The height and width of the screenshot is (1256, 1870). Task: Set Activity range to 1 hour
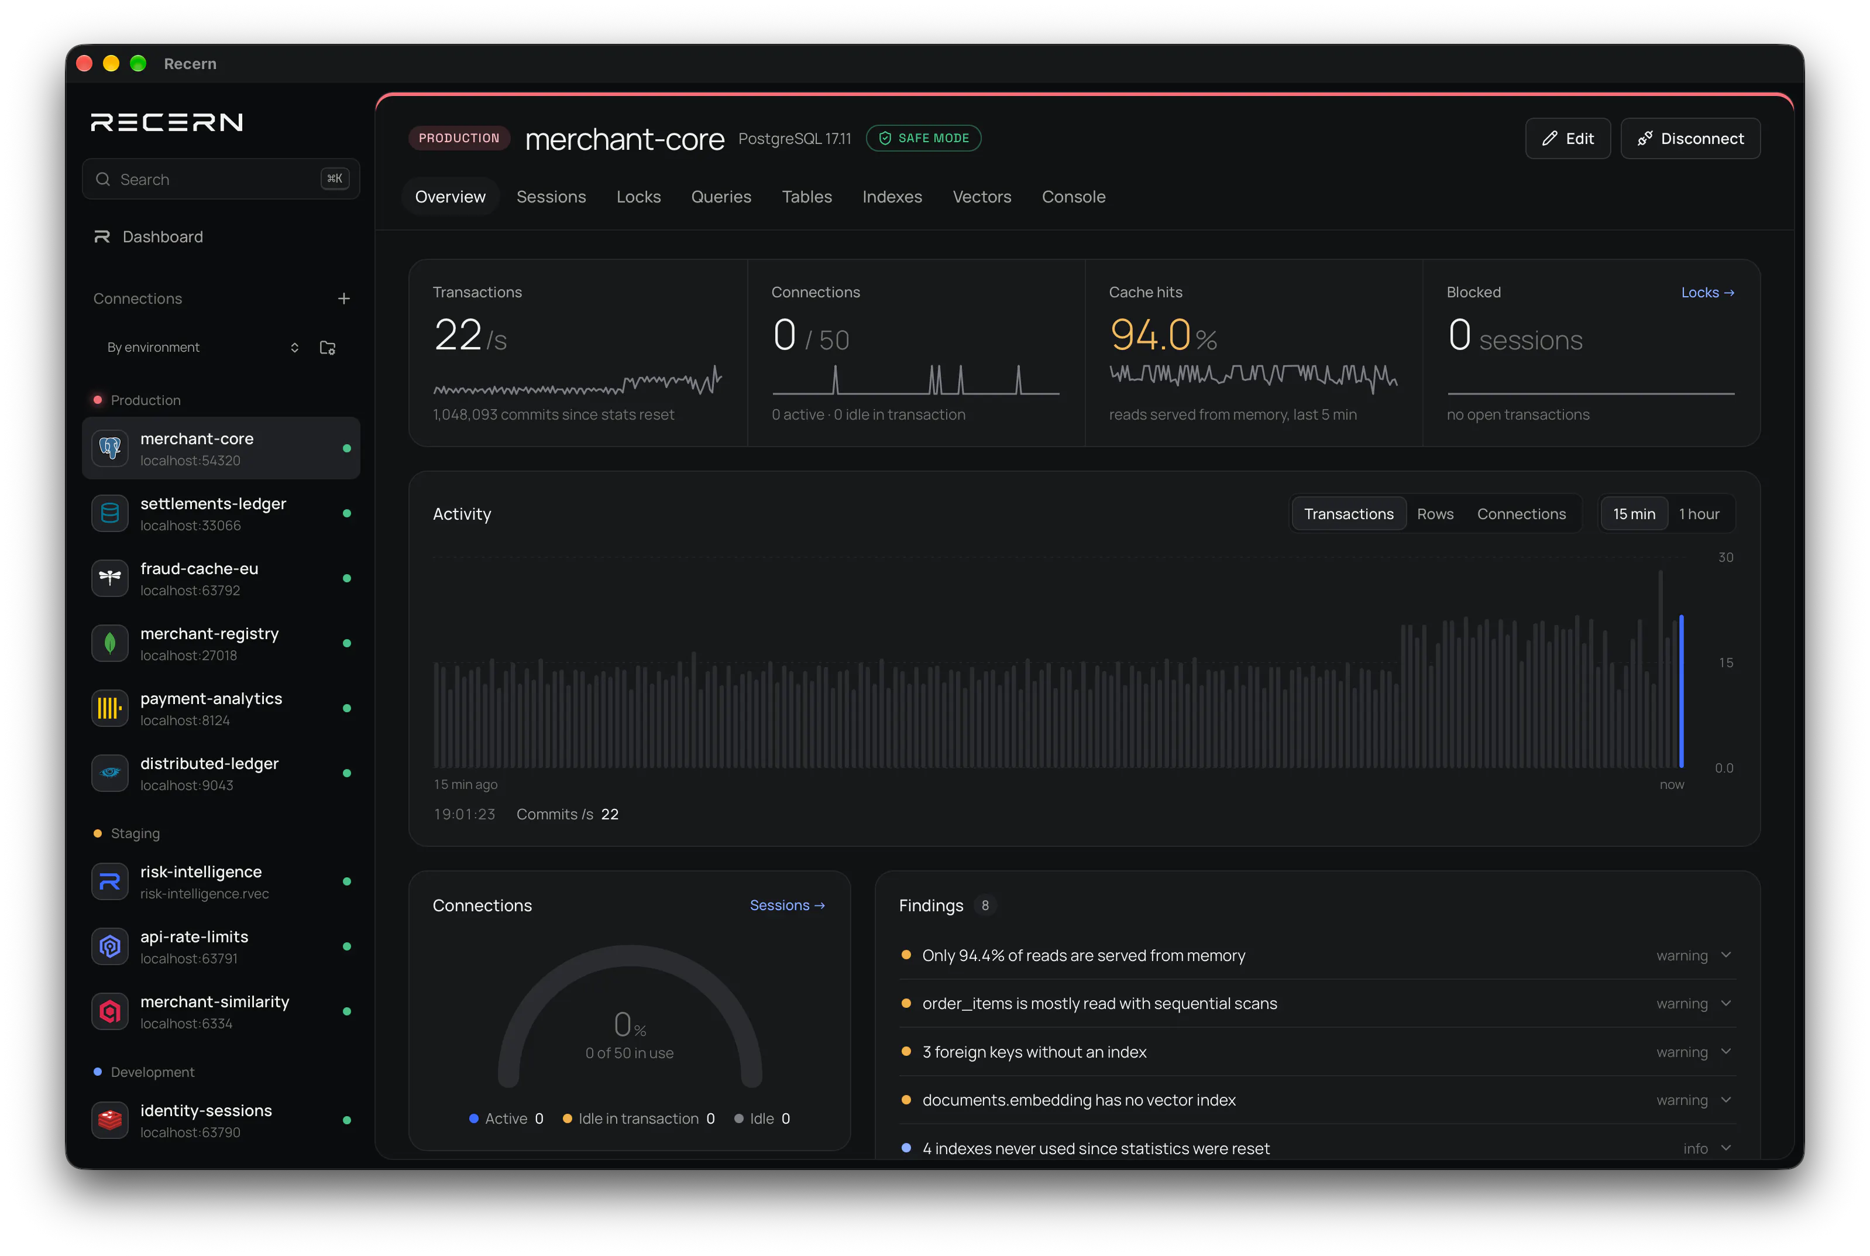pyautogui.click(x=1699, y=514)
